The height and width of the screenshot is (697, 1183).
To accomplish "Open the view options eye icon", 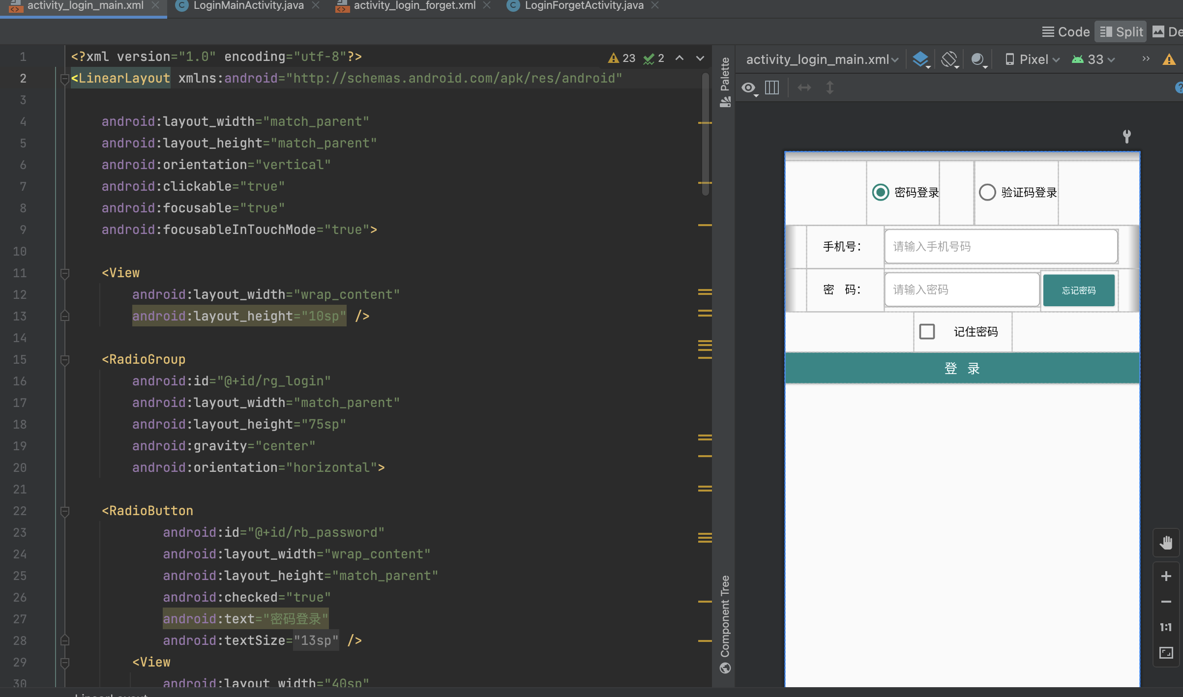I will [749, 88].
